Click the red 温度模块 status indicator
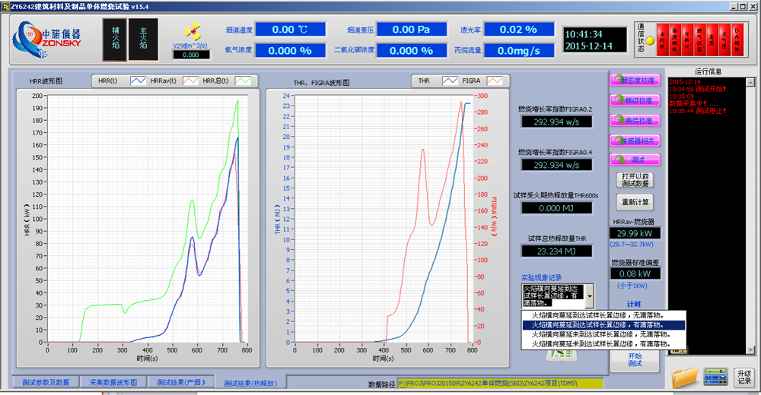 pos(674,39)
